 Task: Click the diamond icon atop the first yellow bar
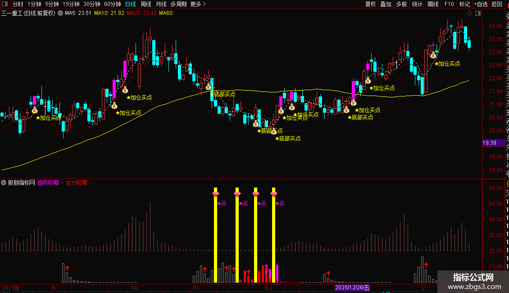point(216,194)
